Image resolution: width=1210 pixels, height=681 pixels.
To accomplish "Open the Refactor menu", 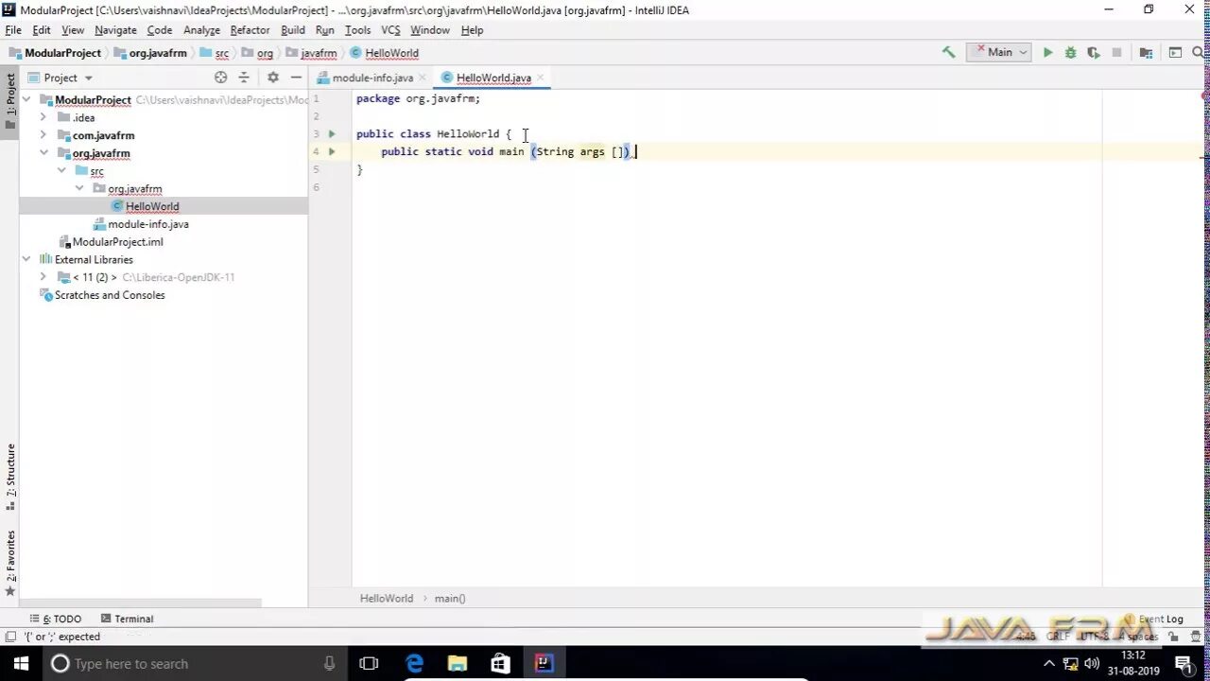I will tap(250, 30).
